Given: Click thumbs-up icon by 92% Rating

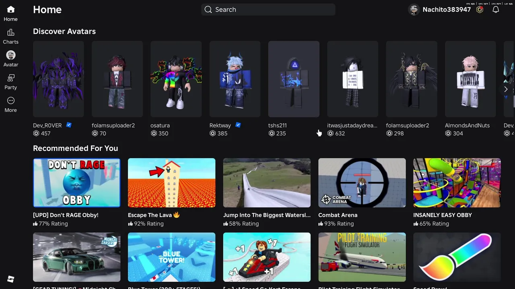Looking at the screenshot, I should tap(131, 224).
